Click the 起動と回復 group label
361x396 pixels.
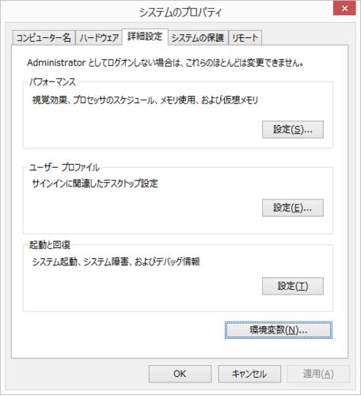(50, 245)
